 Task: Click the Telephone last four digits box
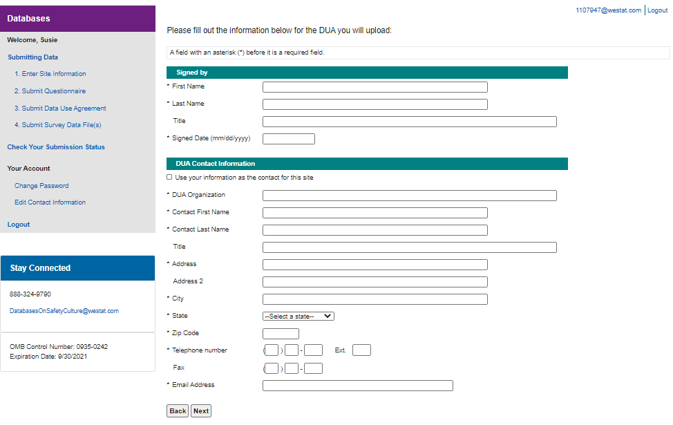[313, 350]
